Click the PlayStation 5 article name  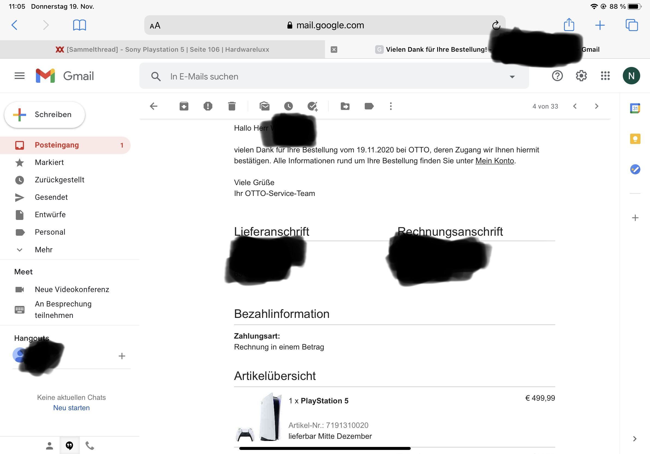(x=324, y=401)
